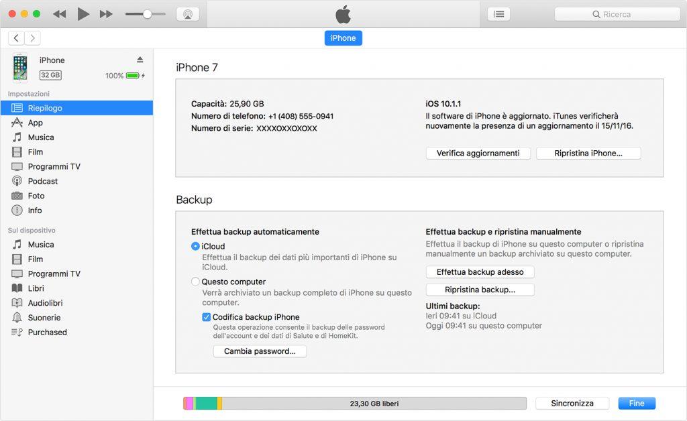The height and width of the screenshot is (421, 687).
Task: Click the AirPlay icon in the toolbar
Action: coord(188,14)
